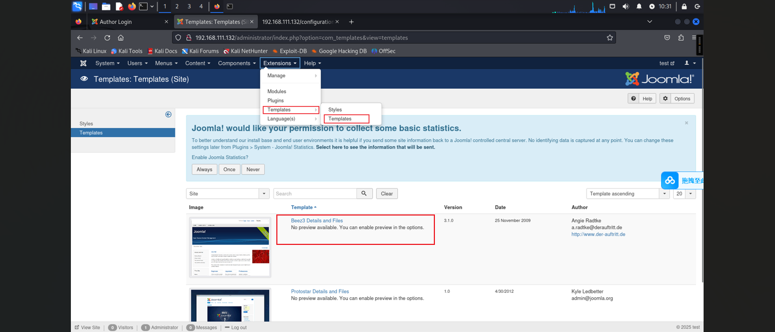Open the Firefox extensions puzzle icon
775x332 pixels.
(681, 38)
